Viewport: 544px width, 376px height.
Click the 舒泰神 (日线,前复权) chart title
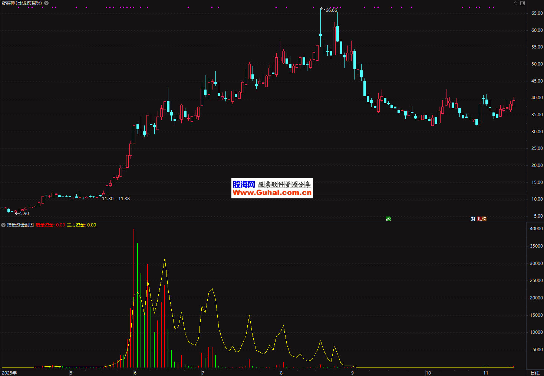22,3
